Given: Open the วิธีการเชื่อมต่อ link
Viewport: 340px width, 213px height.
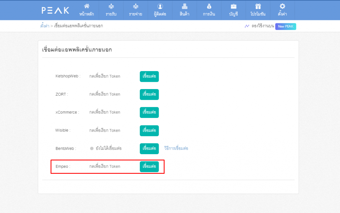Looking at the screenshot, I should pos(176,148).
